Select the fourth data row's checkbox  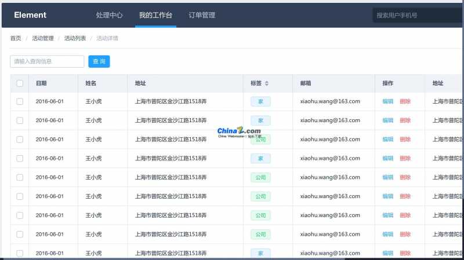click(20, 158)
